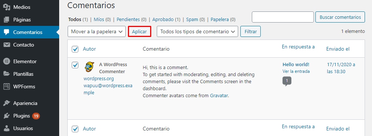
Task: Click the Comentarios page heading
Action: 91,5
